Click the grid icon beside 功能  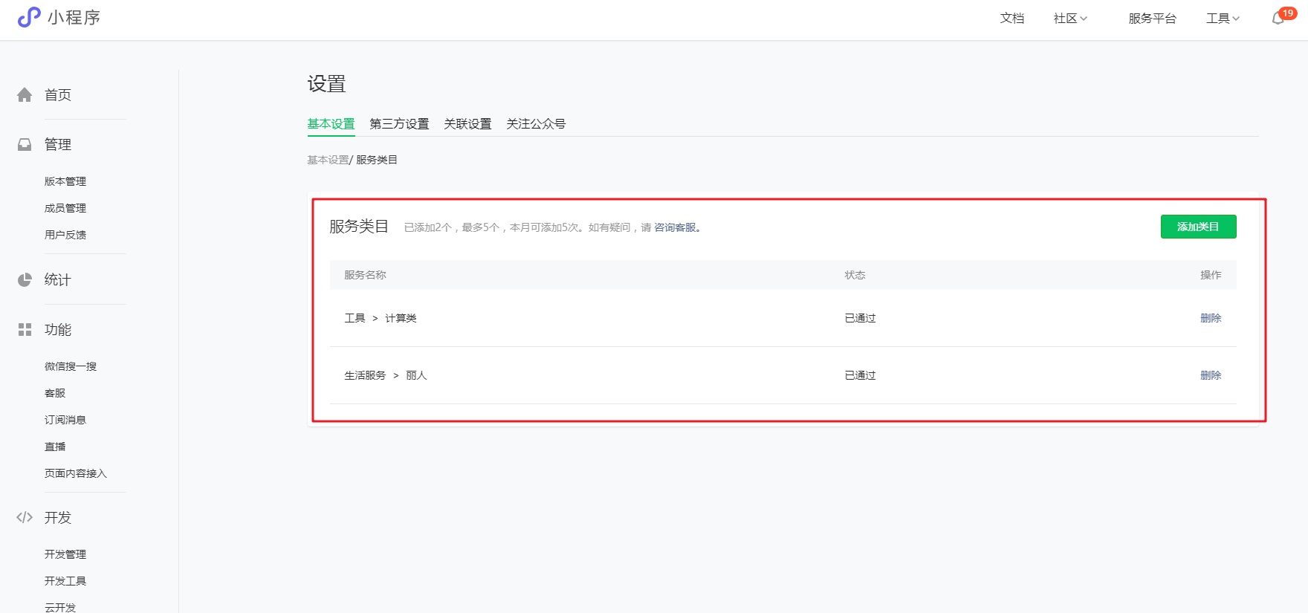pos(25,329)
